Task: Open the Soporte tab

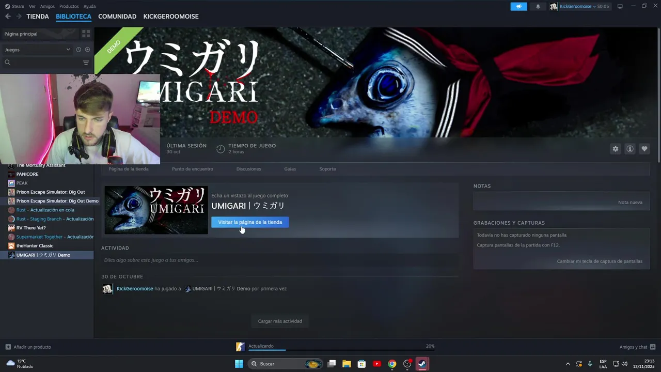Action: (327, 169)
